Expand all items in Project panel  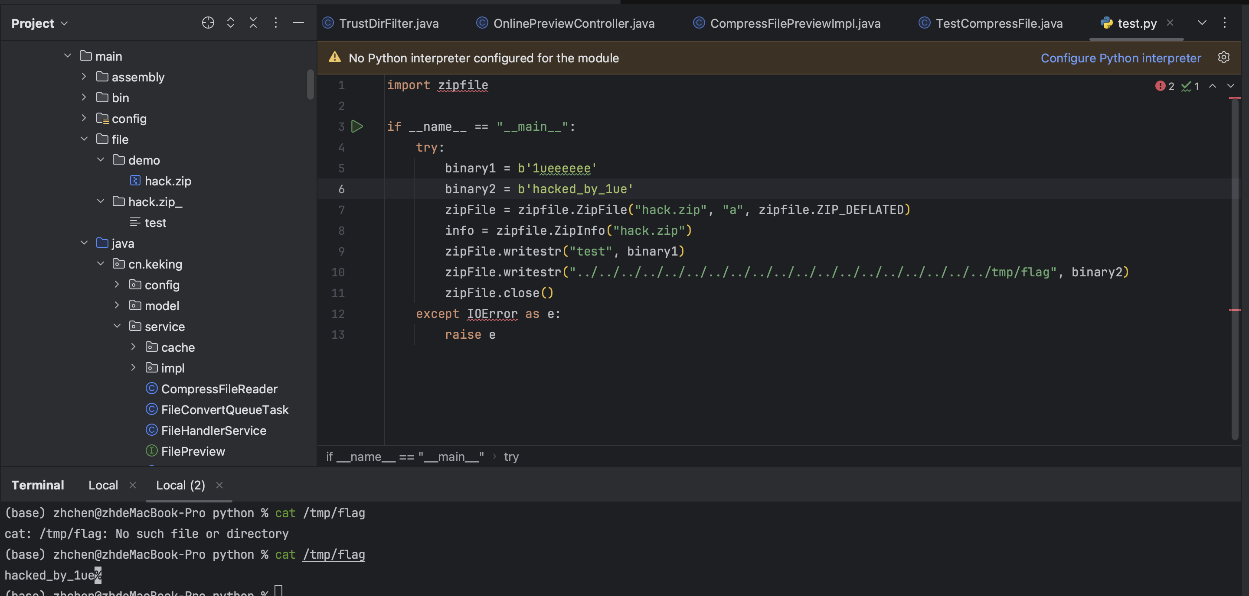pyautogui.click(x=231, y=23)
